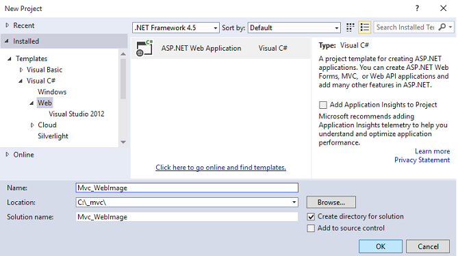Collapse the Installed section
Image resolution: width=458 pixels, height=256 pixels.
(7, 41)
